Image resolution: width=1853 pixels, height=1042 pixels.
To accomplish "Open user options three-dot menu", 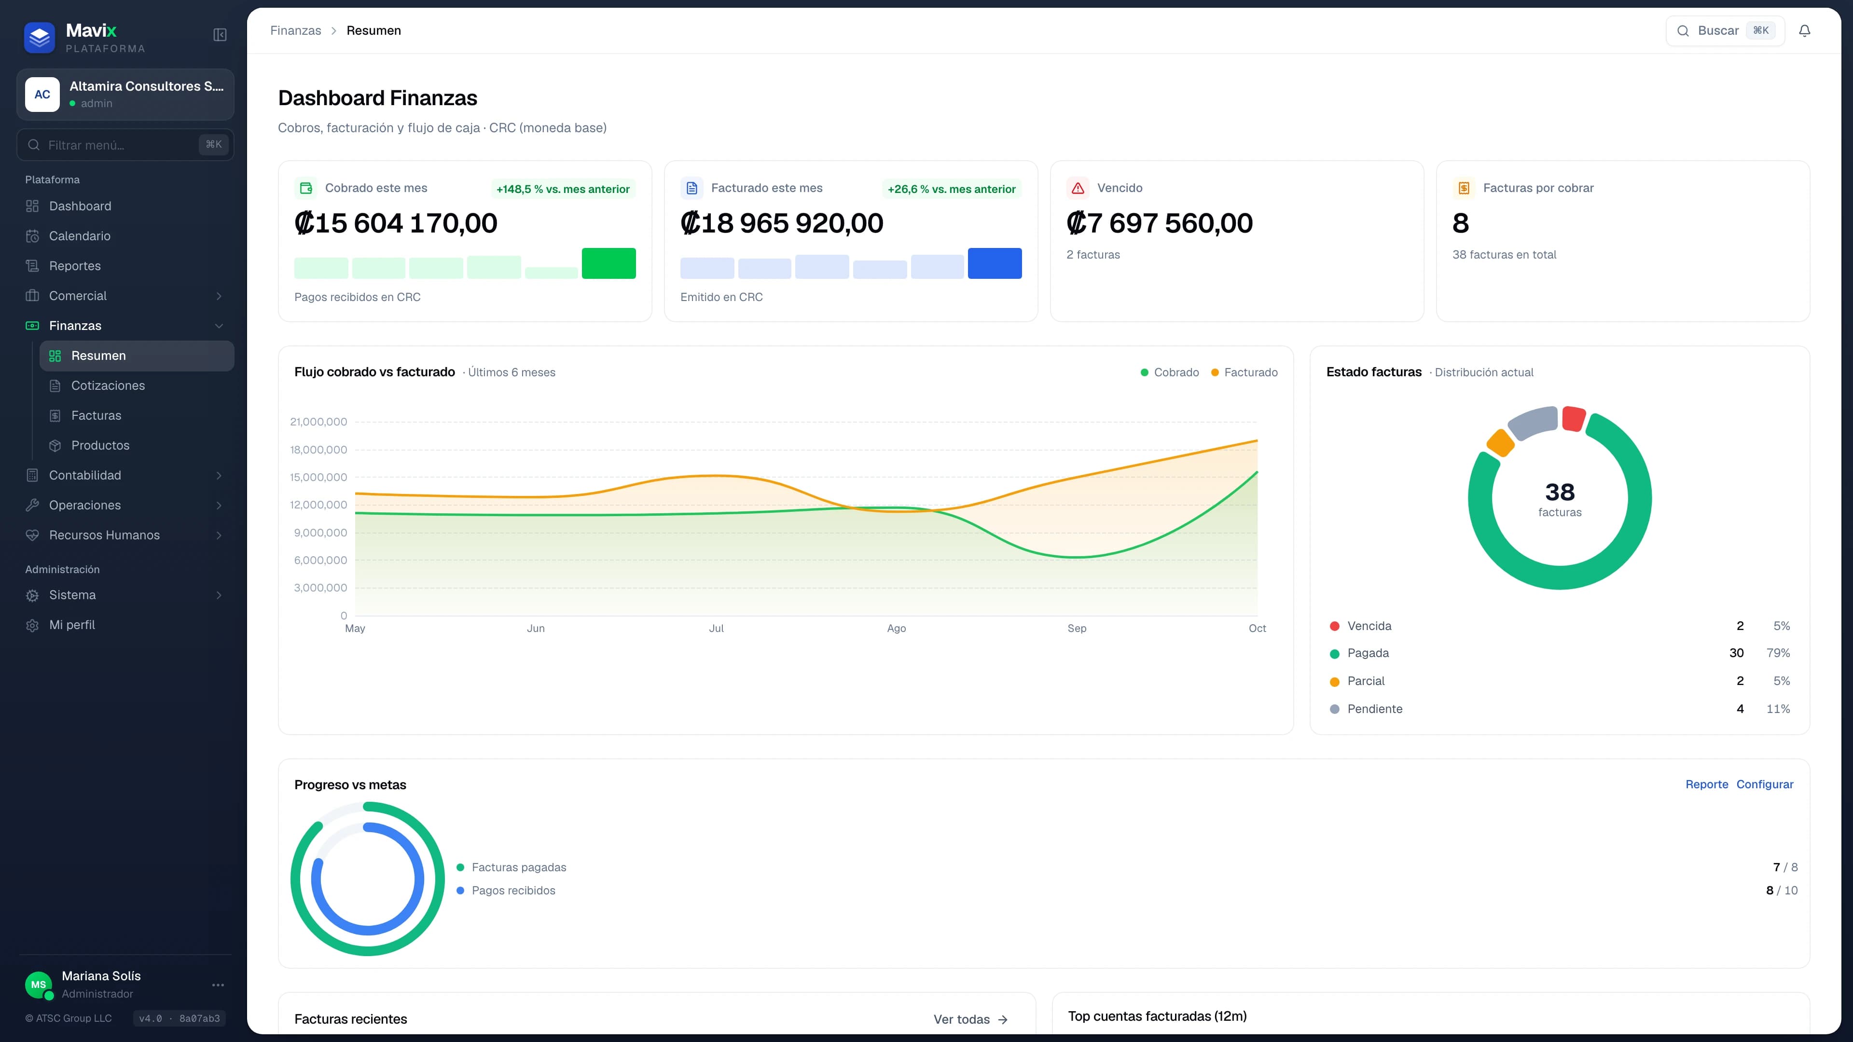I will 218,985.
